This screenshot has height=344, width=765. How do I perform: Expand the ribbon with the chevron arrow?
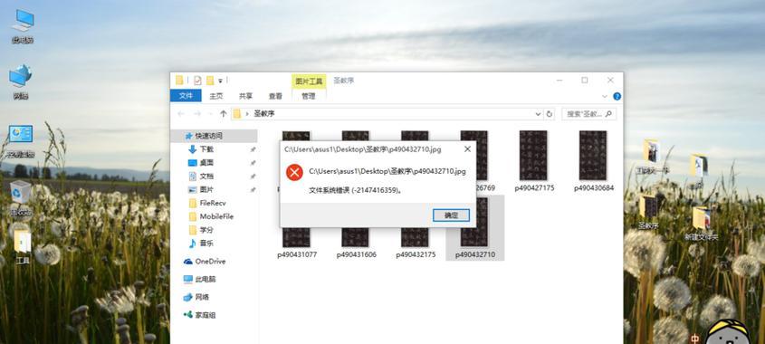(605, 96)
